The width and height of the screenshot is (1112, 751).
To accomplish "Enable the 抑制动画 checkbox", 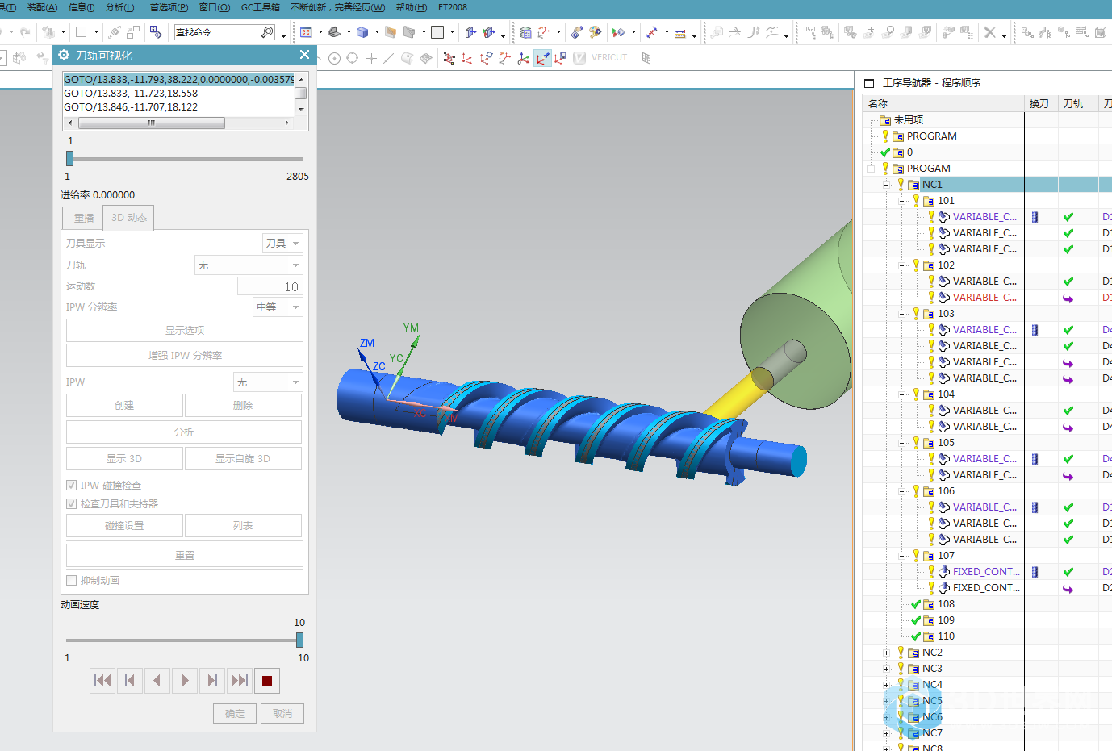I will pos(71,580).
